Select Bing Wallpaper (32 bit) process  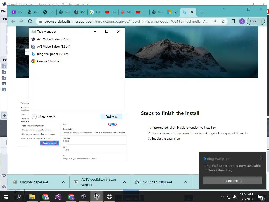tap(77, 54)
